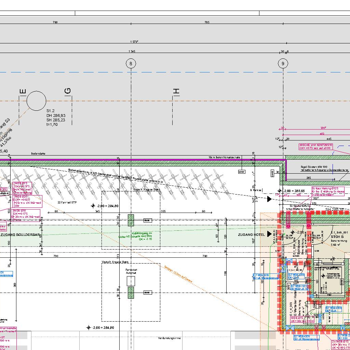The height and width of the screenshot is (350, 350).
Task: Pick the section marker letter H
Action: tap(176, 91)
